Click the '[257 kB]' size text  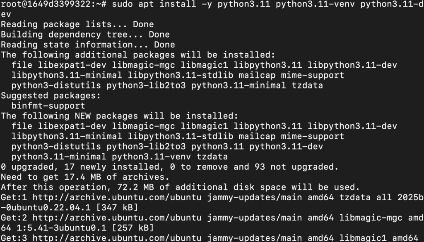click(x=133, y=228)
